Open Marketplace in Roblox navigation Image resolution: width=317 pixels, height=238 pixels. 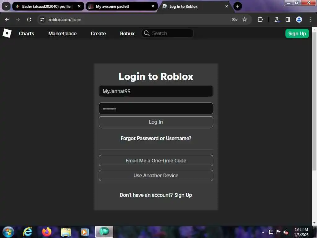point(63,33)
